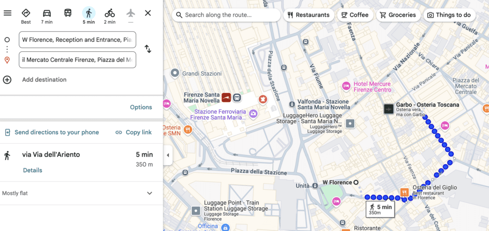Open route Options
Image resolution: width=489 pixels, height=231 pixels.
tap(141, 107)
